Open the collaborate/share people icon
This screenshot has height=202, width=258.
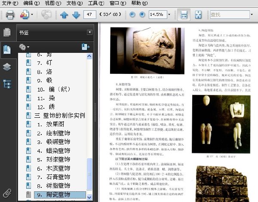click(x=25, y=15)
